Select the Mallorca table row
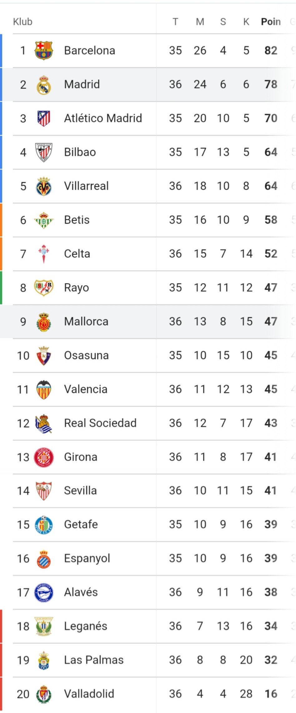Screen dimensions: 296x713 click(148, 322)
